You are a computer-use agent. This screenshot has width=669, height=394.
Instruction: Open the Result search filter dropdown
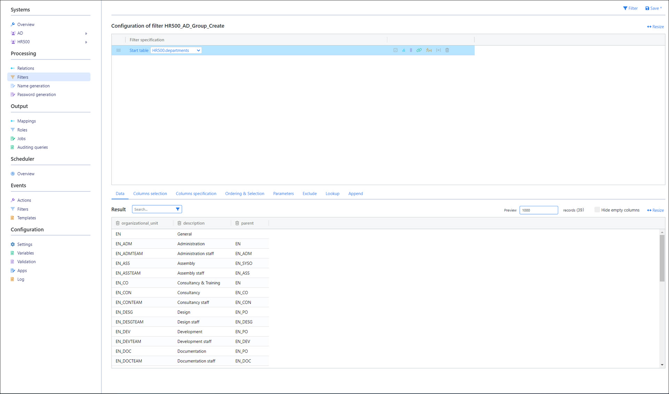coord(178,209)
